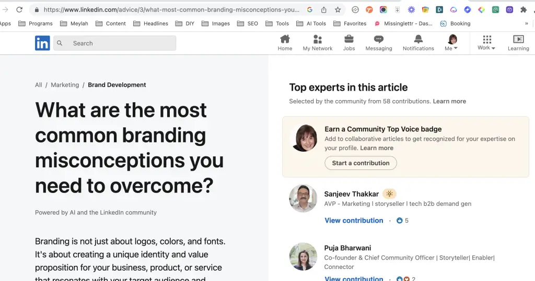Click the Marketing breadcrumb link

65,85
